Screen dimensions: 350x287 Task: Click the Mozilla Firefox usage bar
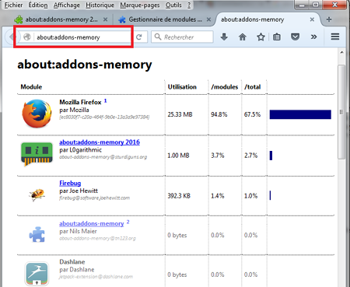[300, 114]
